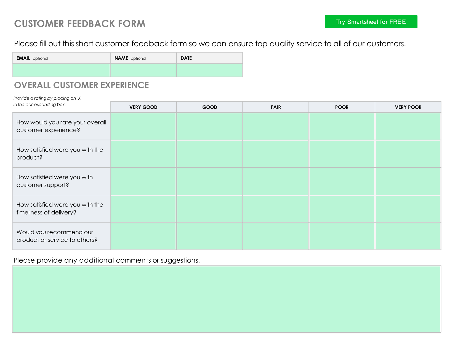
Task: Mark Poor for overall customer experience
Action: tap(342, 126)
